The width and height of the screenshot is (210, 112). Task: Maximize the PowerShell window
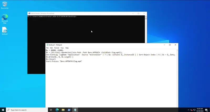point(139,14)
